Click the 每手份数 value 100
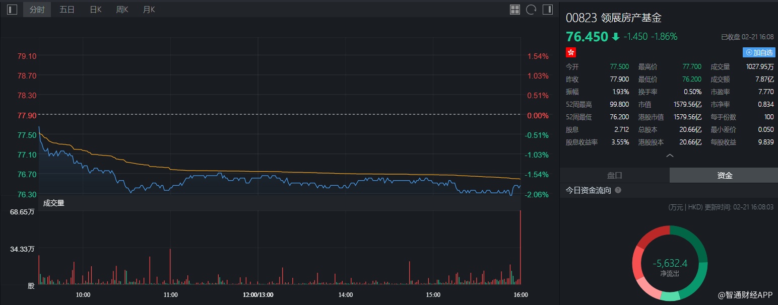This screenshot has height=305, width=778. [x=768, y=117]
